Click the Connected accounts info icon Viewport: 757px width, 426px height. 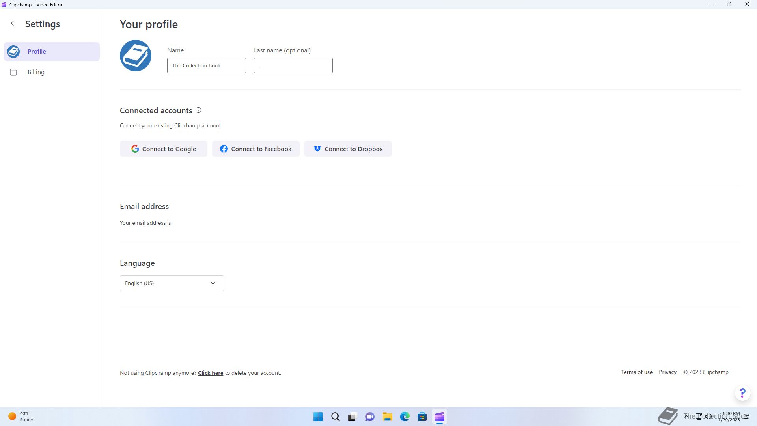click(x=198, y=110)
